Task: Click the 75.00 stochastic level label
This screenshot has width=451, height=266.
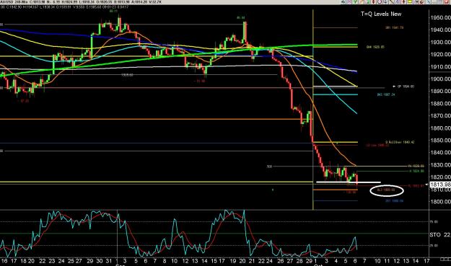Action: [434, 222]
